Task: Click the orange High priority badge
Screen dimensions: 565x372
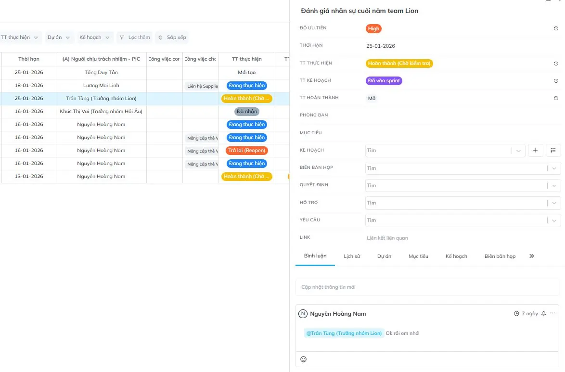Action: pos(373,28)
